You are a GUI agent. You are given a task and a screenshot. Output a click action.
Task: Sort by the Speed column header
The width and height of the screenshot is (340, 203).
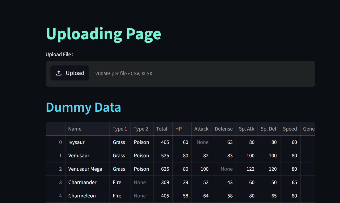[290, 129]
